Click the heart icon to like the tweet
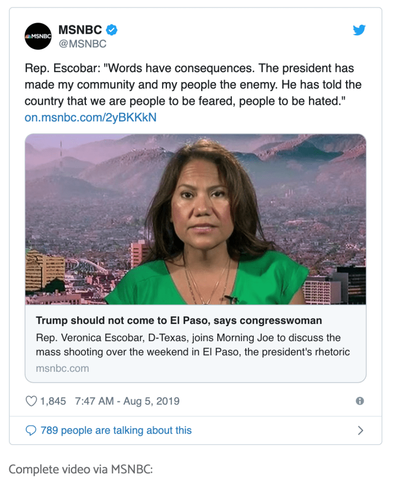 (31, 400)
